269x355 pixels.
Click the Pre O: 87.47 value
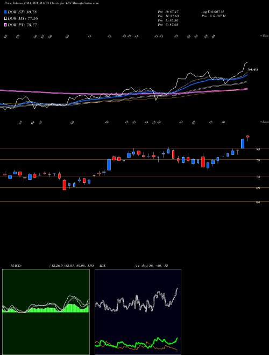pos(168,12)
